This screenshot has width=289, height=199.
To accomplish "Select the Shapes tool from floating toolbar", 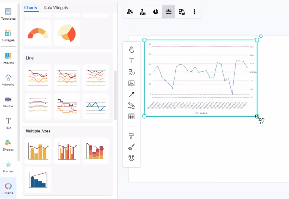I will point(132,72).
